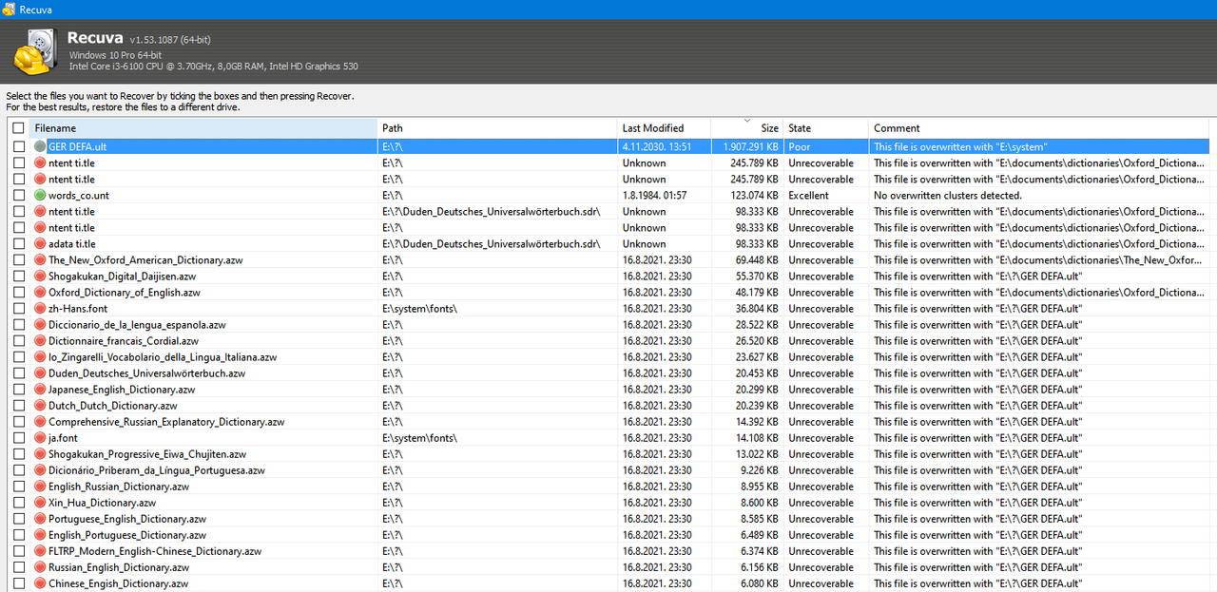Tick the checkbox for GER DEFA.ult

(x=18, y=147)
